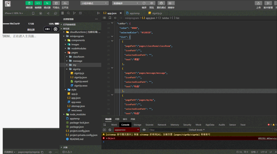
Task: Click the detach simulator window icon
Action: 56,13
